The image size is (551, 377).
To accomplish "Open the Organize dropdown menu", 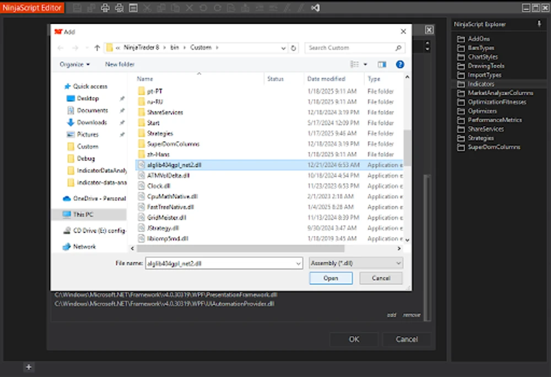I will pos(74,64).
